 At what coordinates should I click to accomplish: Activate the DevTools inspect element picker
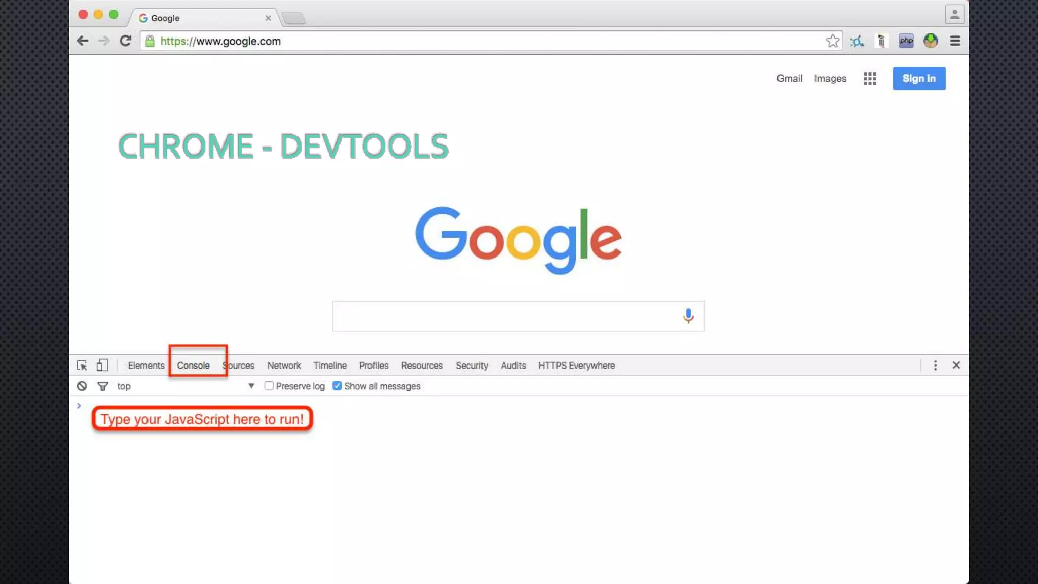click(82, 366)
